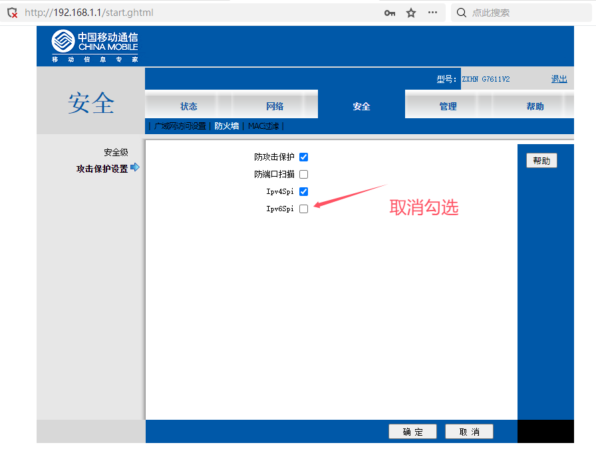Click the saved password key icon
The width and height of the screenshot is (596, 449).
[x=390, y=13]
